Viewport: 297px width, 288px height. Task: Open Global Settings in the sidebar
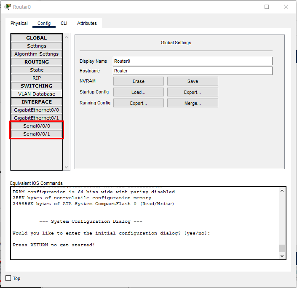[x=37, y=46]
